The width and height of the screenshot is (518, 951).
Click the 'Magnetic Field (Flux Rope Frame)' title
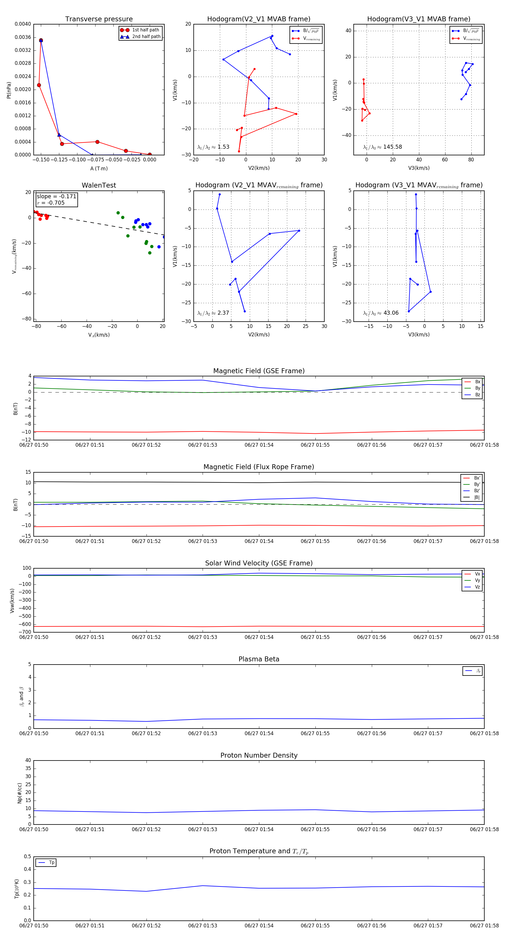coord(259,467)
